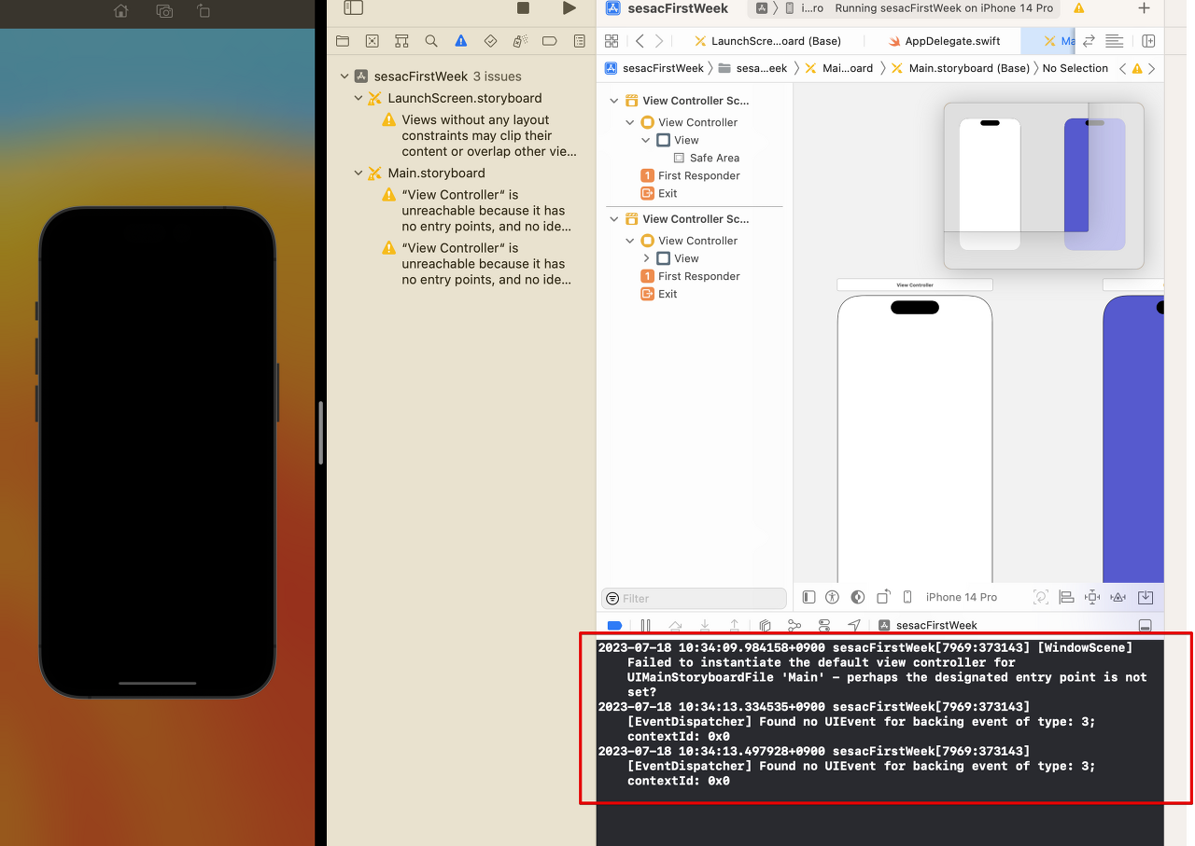Click sesacFirstWeek process in debug bar
Image resolution: width=1195 pixels, height=846 pixels.
(x=928, y=626)
